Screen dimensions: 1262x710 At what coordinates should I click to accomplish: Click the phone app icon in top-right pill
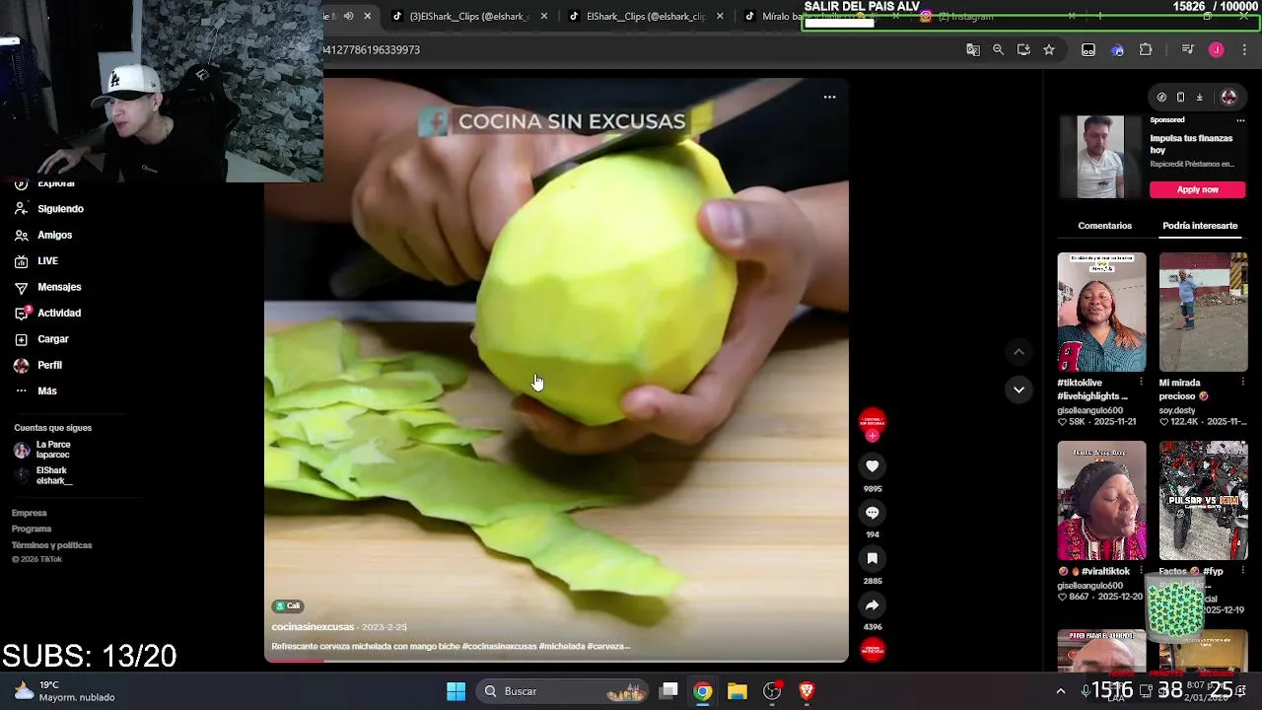[x=1180, y=97]
